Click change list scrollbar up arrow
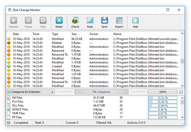Viewport: 191px width, 132px height. pos(182,33)
